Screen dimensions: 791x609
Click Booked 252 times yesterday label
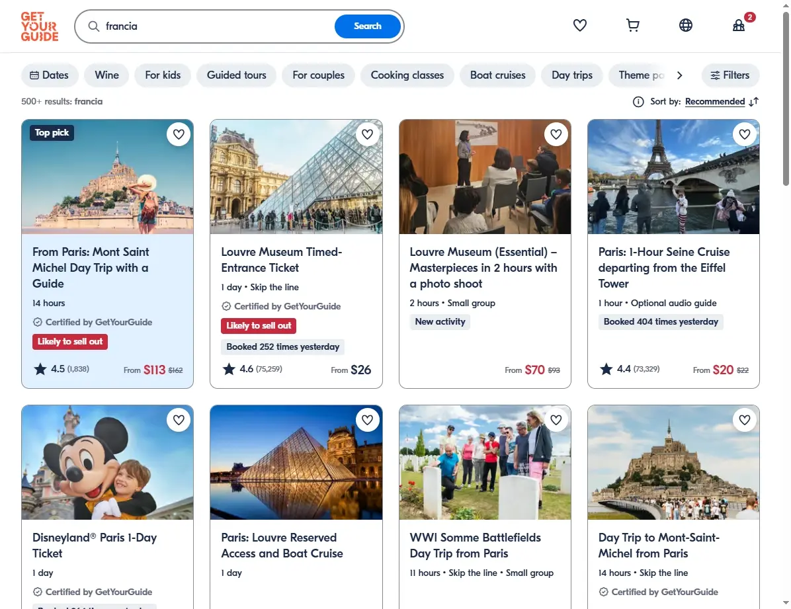pos(282,347)
